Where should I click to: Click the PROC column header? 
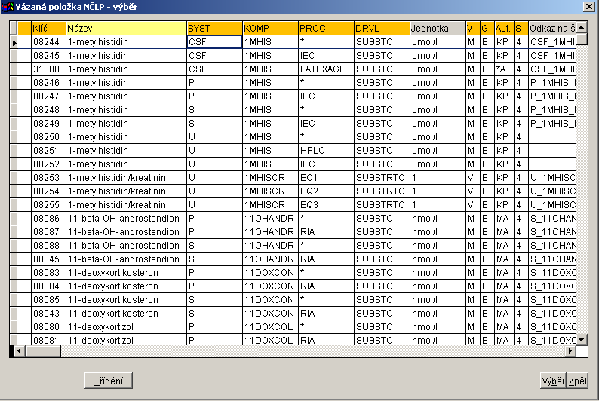[x=326, y=29]
